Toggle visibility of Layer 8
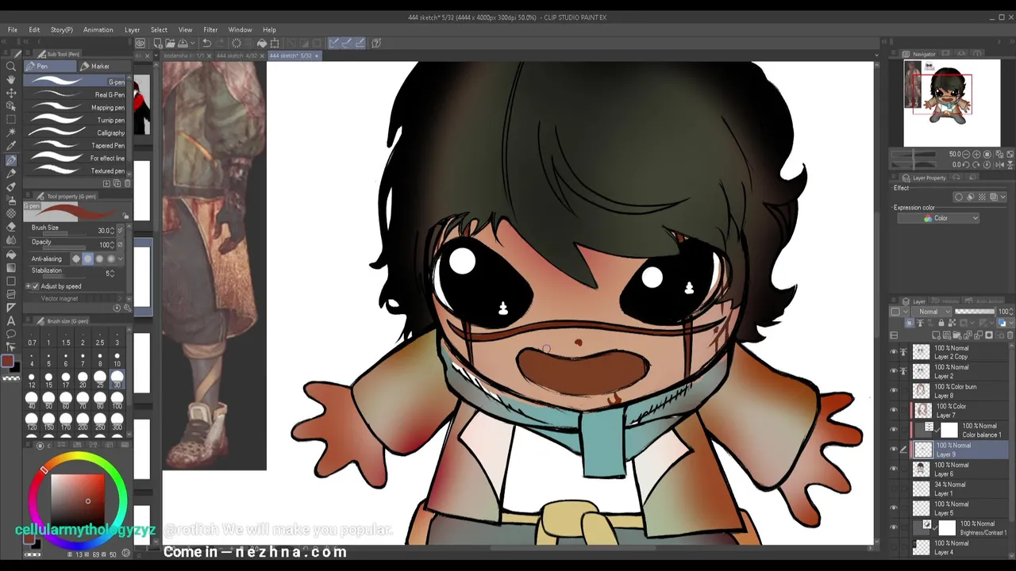 click(894, 391)
